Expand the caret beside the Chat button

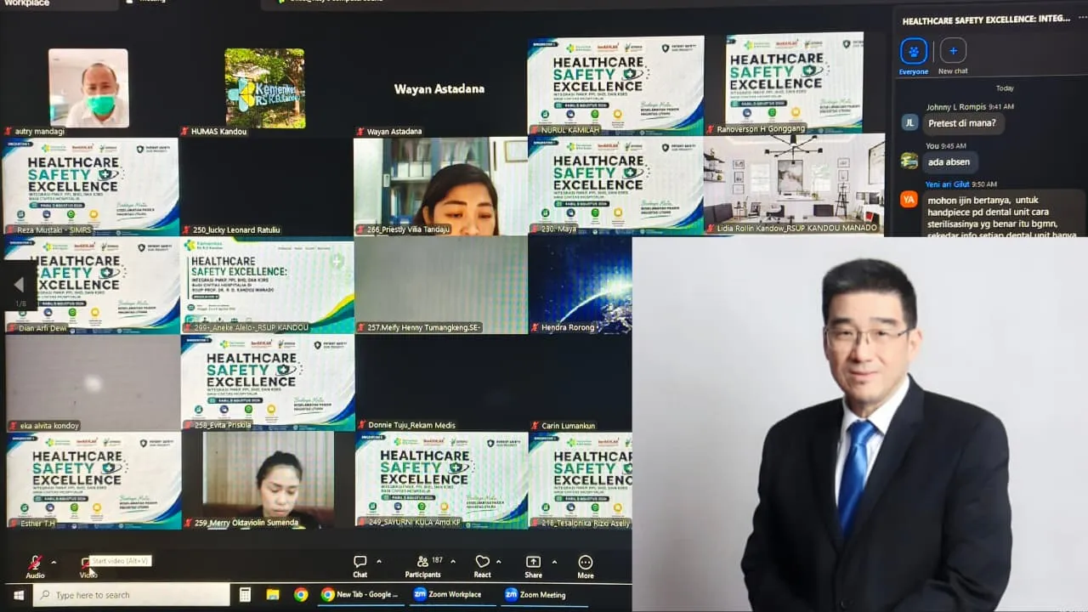click(x=379, y=562)
